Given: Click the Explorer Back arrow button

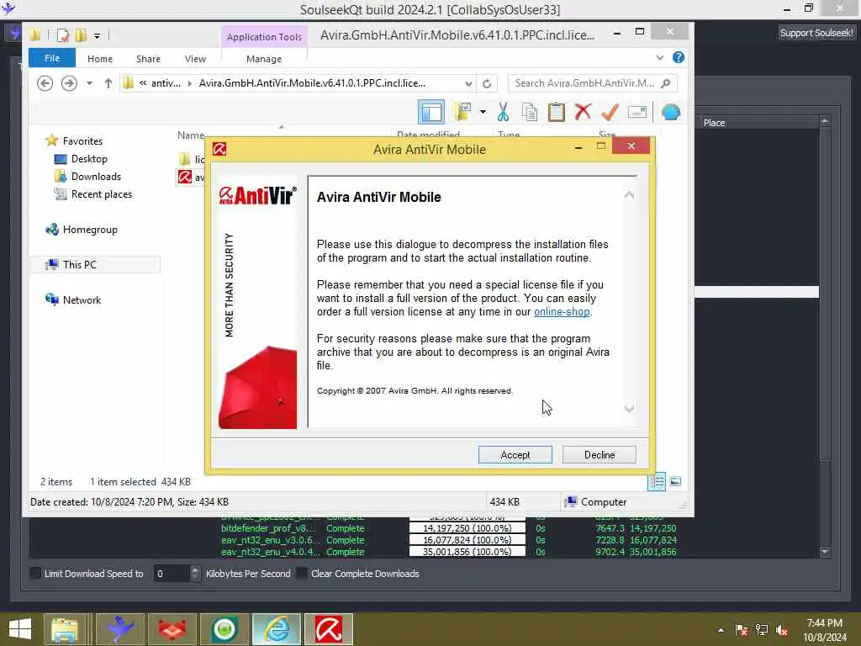Looking at the screenshot, I should click(45, 83).
